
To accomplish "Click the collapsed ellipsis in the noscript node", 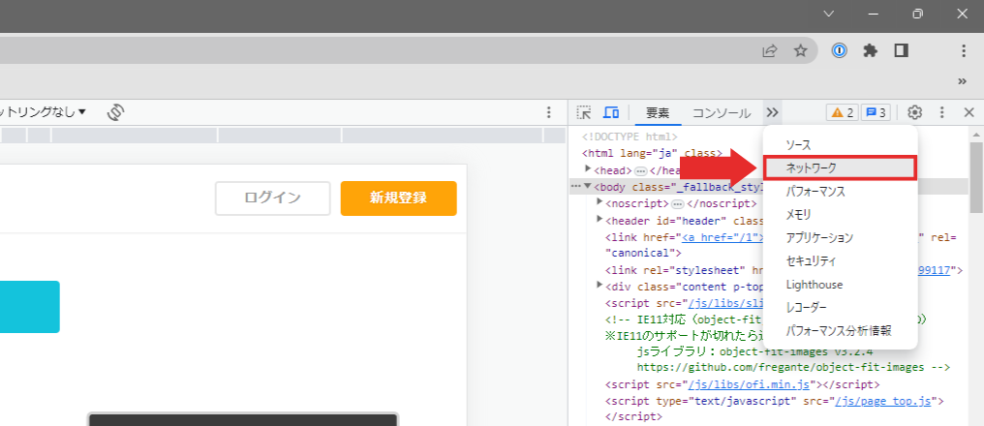I will coord(678,204).
